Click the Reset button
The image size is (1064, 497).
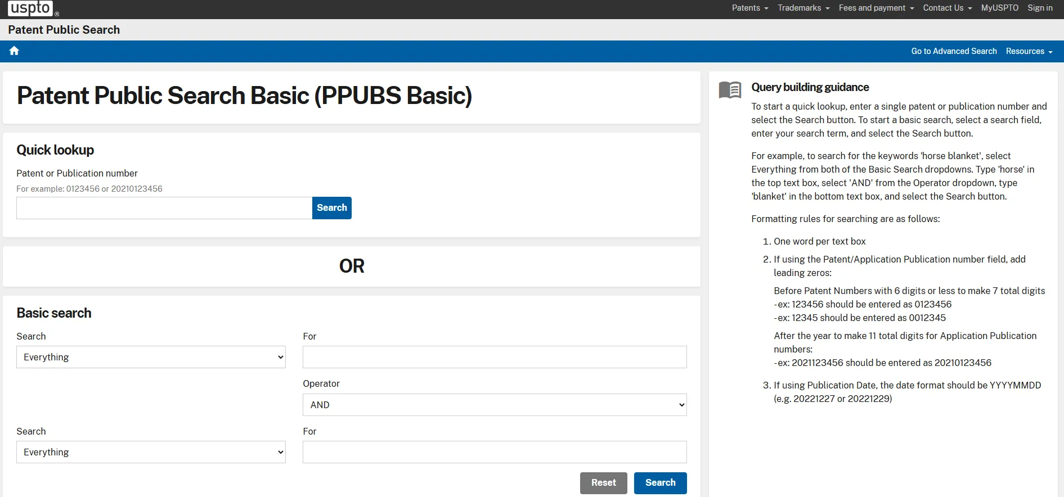tap(604, 483)
